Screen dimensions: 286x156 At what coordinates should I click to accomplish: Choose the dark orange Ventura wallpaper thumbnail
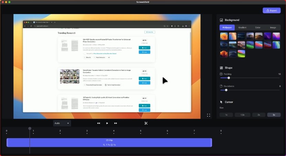224,53
